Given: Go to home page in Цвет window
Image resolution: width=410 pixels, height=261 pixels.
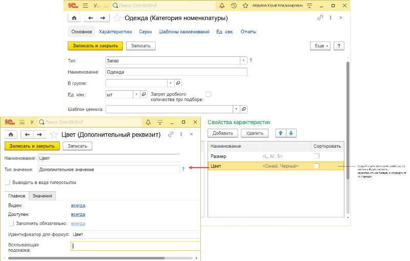Looking at the screenshot, I should pos(11,135).
